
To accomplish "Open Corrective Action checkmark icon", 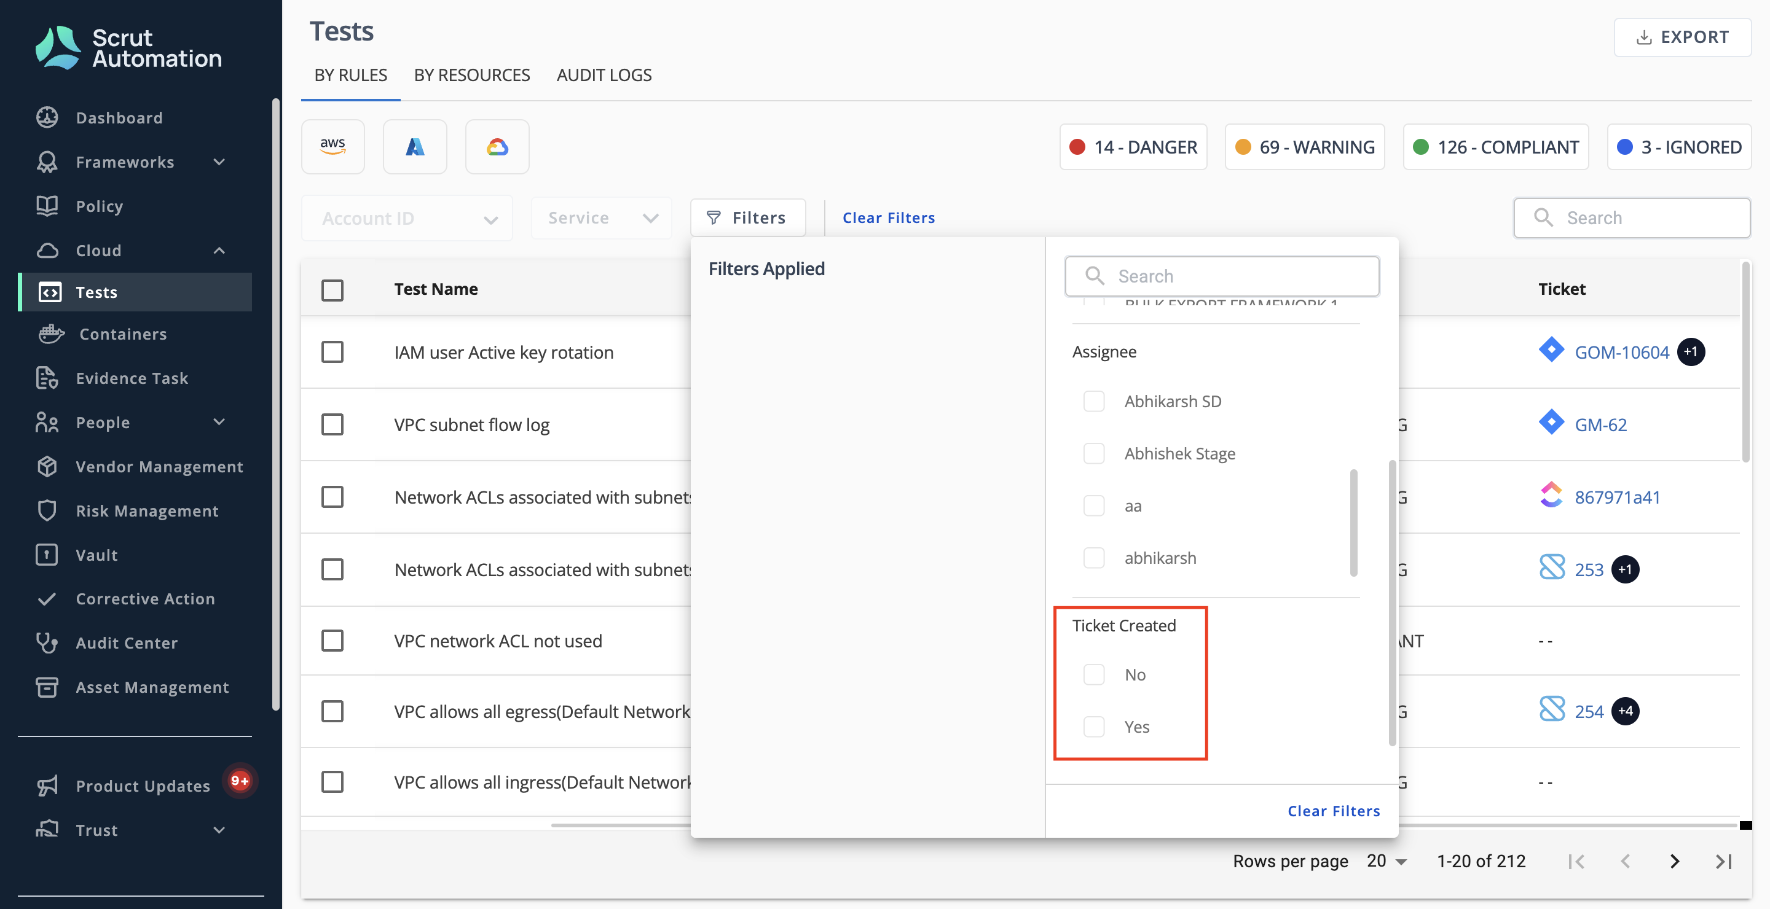I will click(x=47, y=599).
